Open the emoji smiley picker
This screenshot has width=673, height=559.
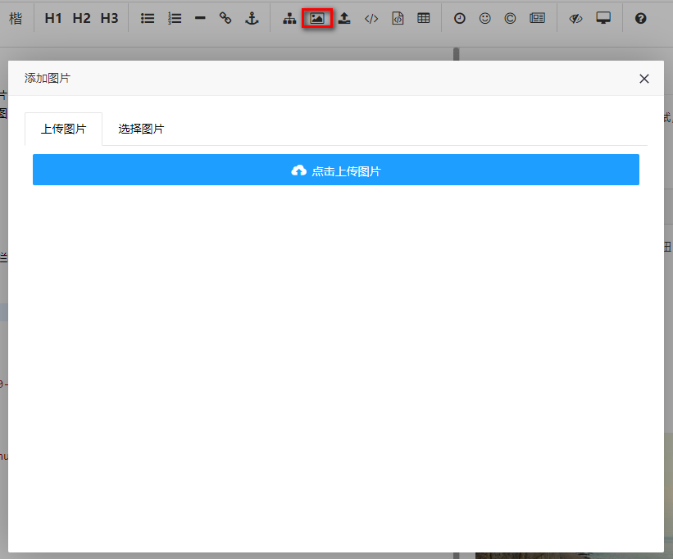pyautogui.click(x=485, y=18)
